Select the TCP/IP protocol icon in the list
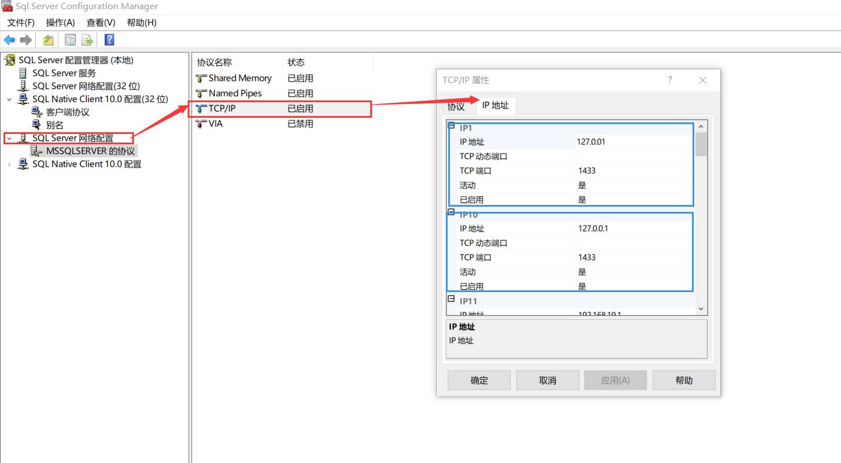This screenshot has width=841, height=463. click(200, 108)
